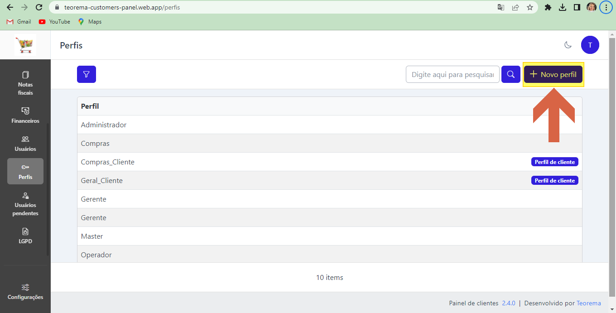This screenshot has width=616, height=313.
Task: Click the 2.4.0 version link
Action: pos(509,303)
